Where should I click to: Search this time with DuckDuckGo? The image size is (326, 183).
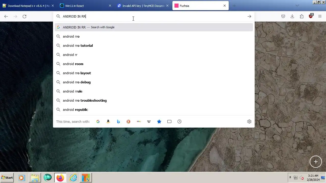pyautogui.click(x=129, y=121)
